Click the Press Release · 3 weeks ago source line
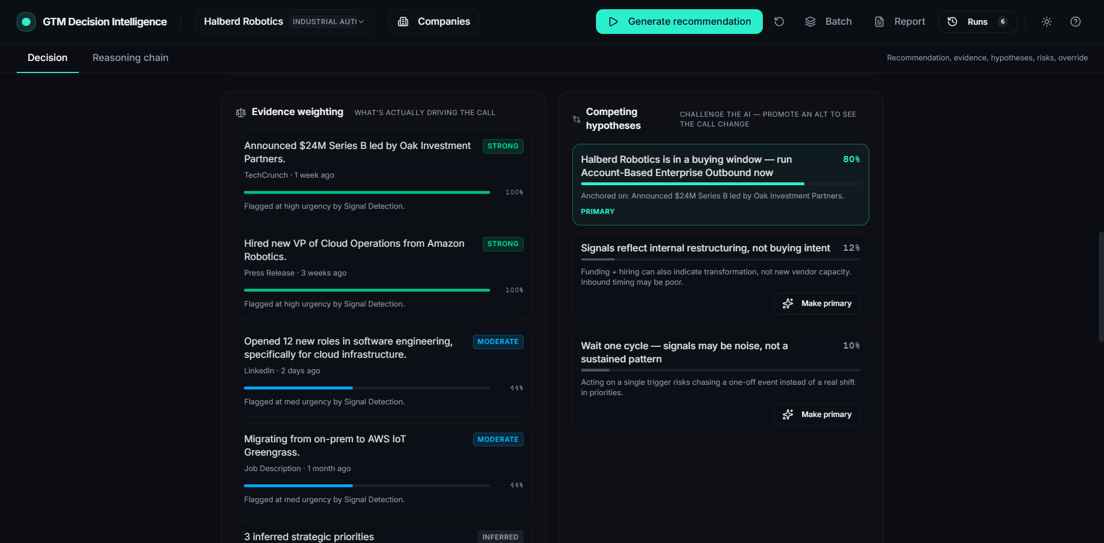 point(295,273)
